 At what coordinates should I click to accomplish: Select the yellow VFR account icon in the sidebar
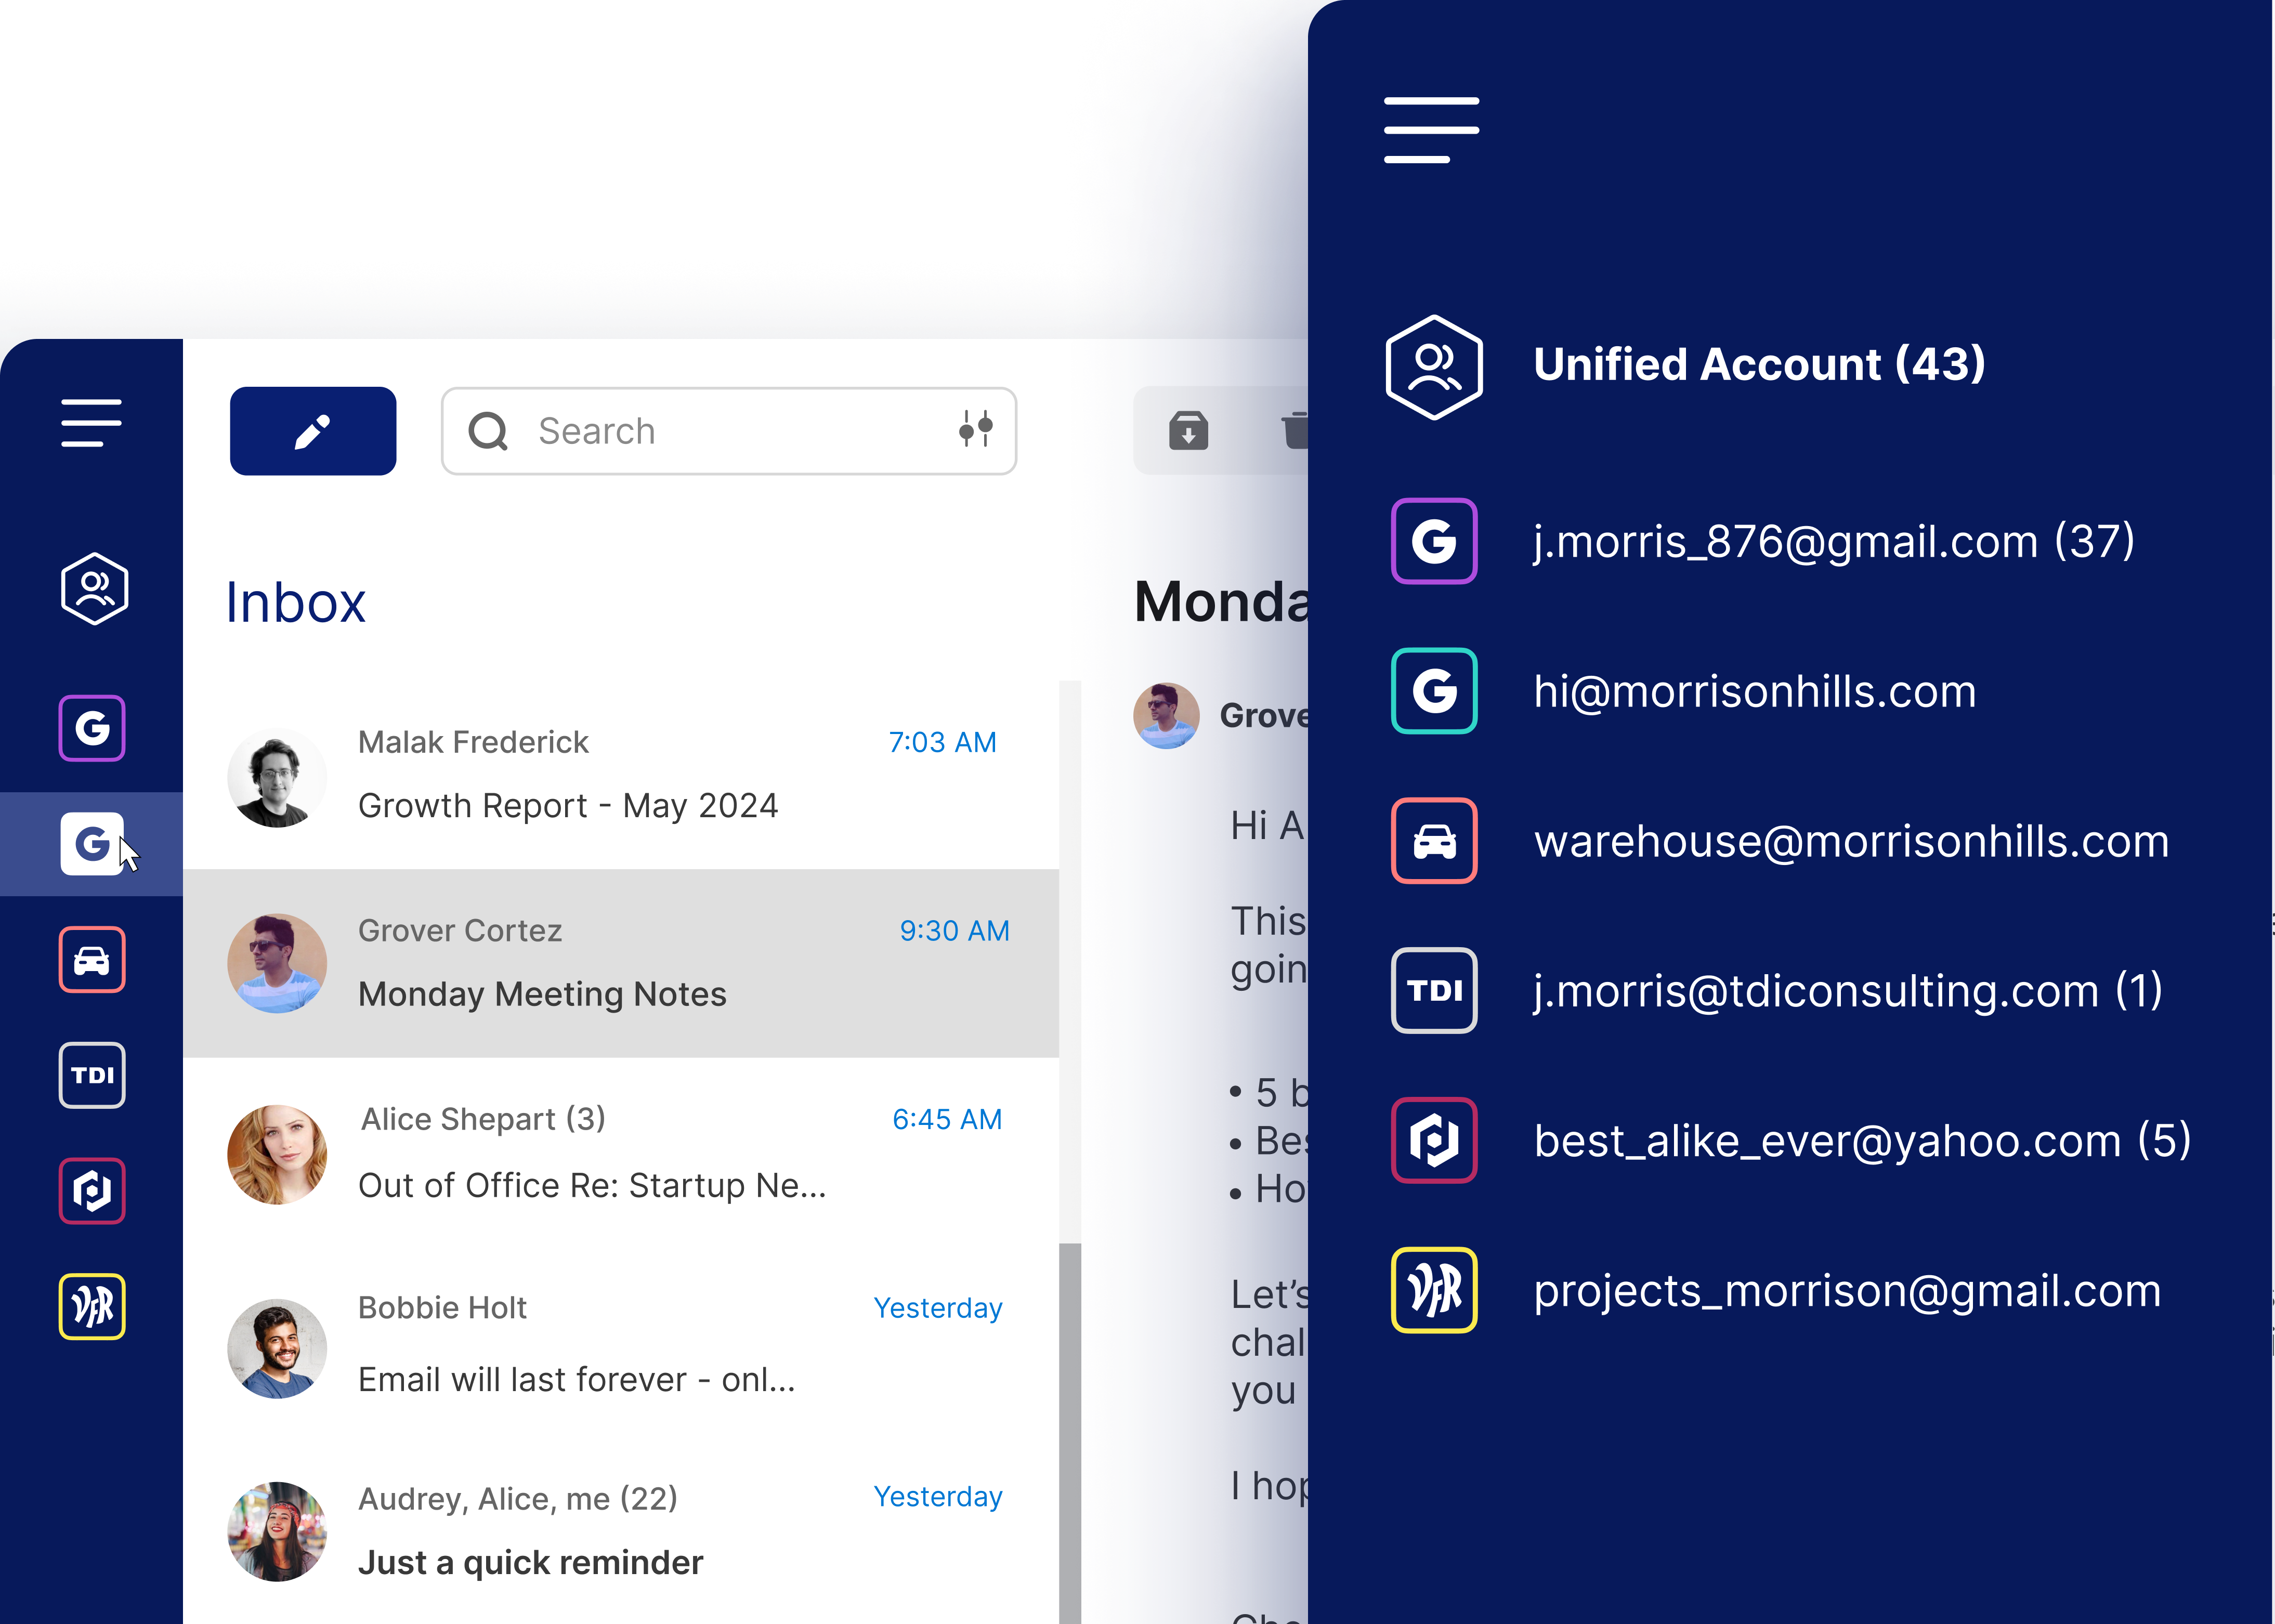(x=92, y=1306)
